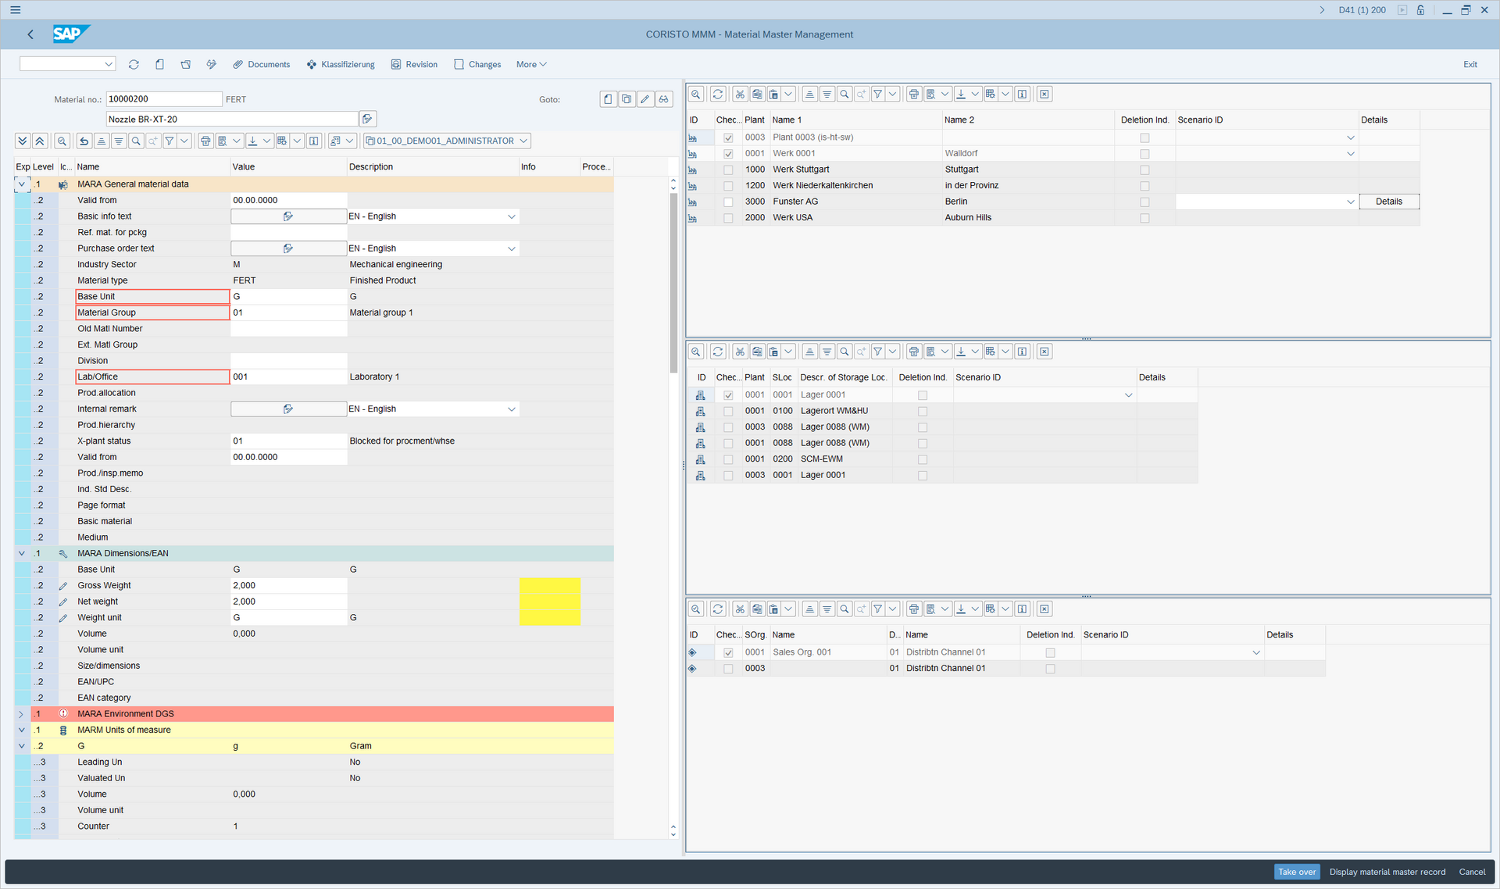
Task: Click the Goto create document icon
Action: 608,99
